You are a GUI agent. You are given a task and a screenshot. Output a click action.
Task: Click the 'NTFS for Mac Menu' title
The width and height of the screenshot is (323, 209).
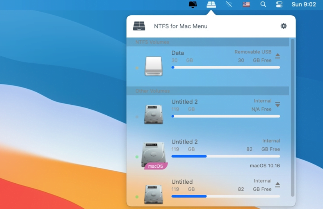pos(181,26)
